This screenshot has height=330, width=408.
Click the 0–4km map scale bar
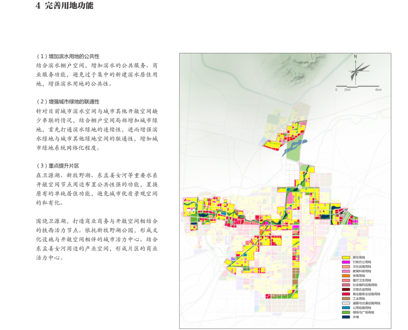click(x=358, y=86)
